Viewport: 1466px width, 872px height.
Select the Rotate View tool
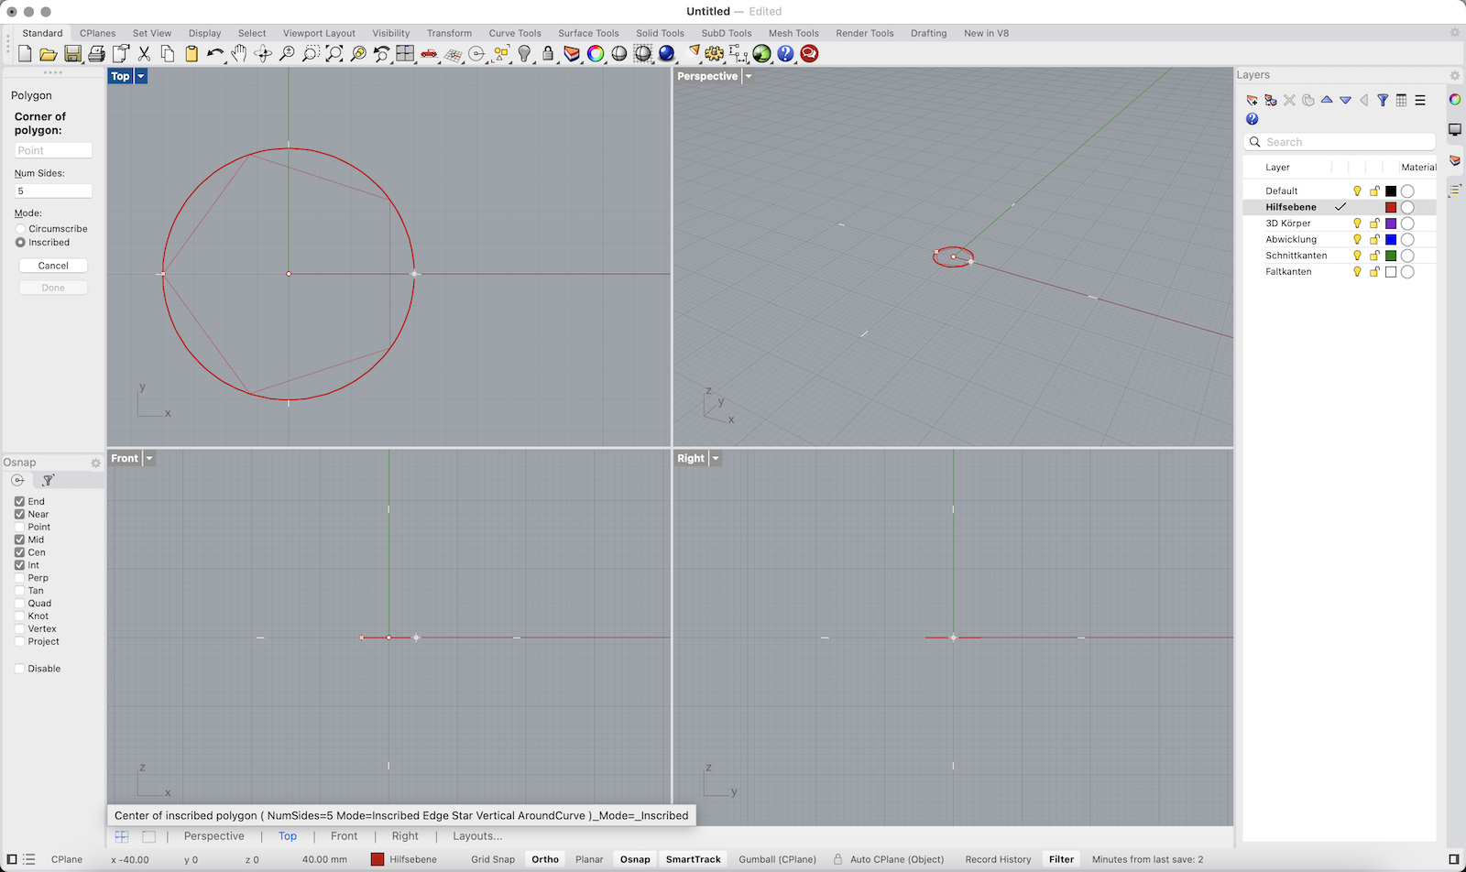coord(263,54)
